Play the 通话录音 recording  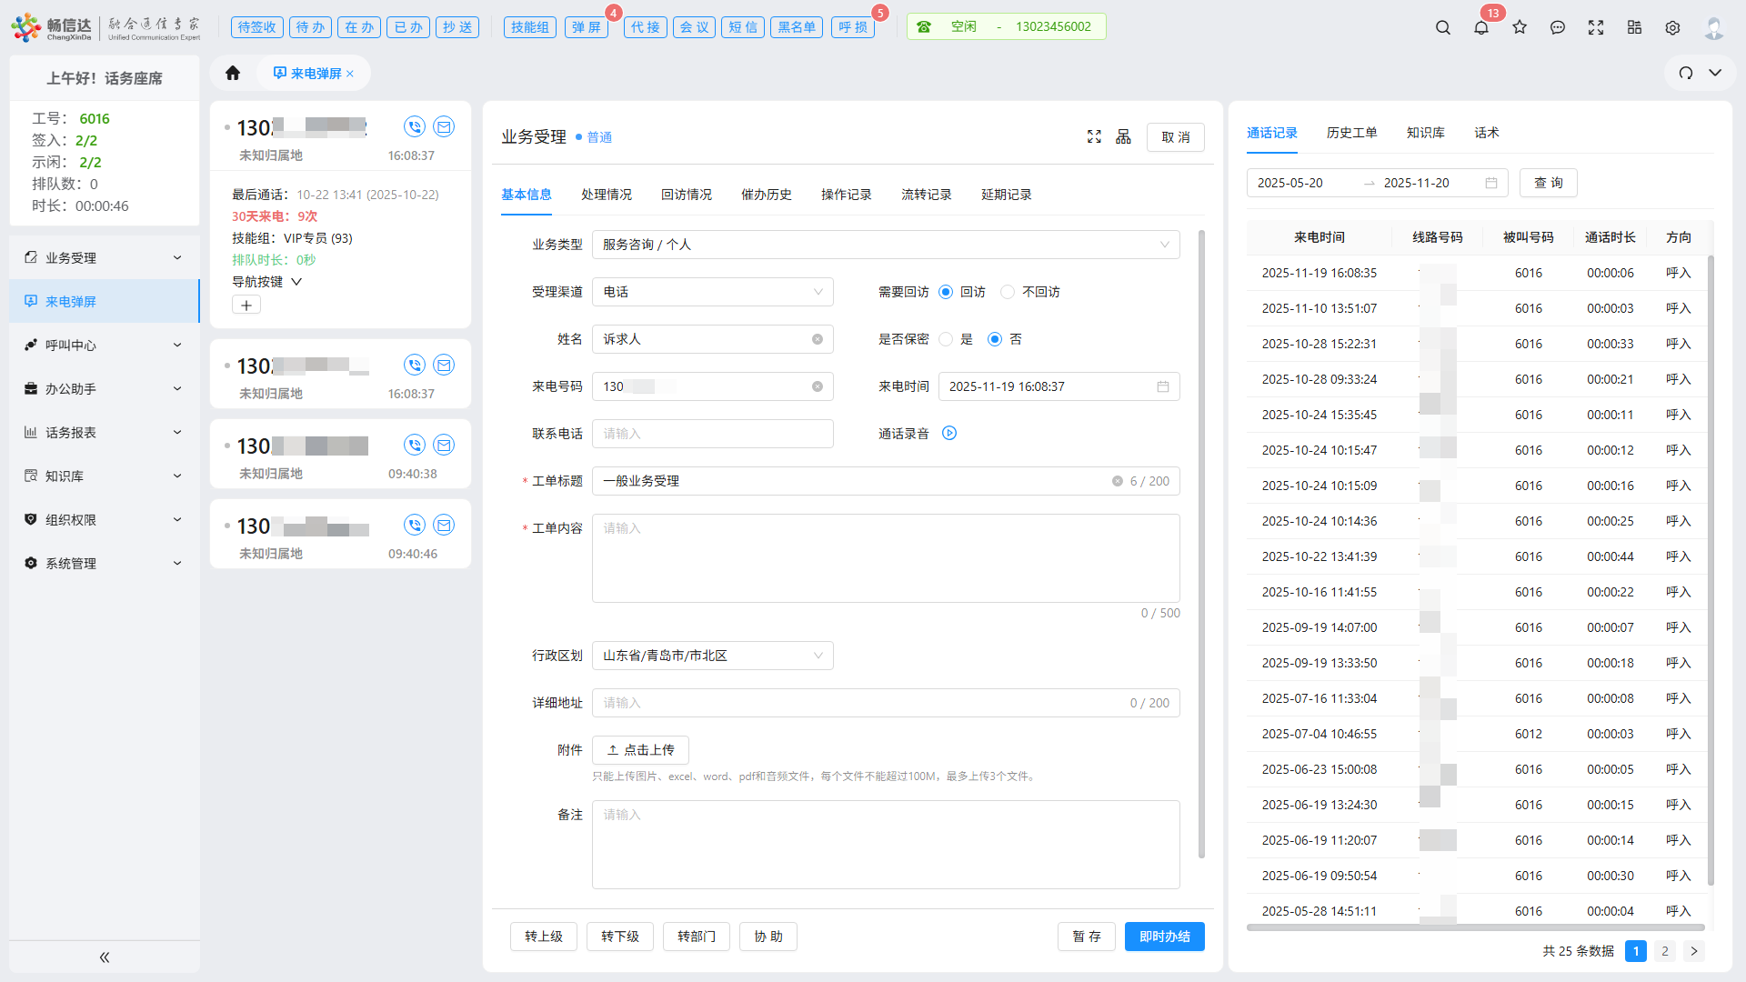[x=948, y=433]
